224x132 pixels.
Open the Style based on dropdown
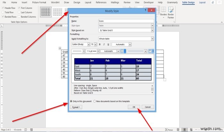coord(152,30)
